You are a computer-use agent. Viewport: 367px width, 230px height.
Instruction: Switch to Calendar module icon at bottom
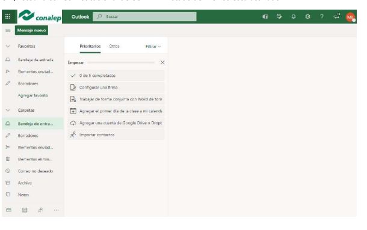[25, 210]
